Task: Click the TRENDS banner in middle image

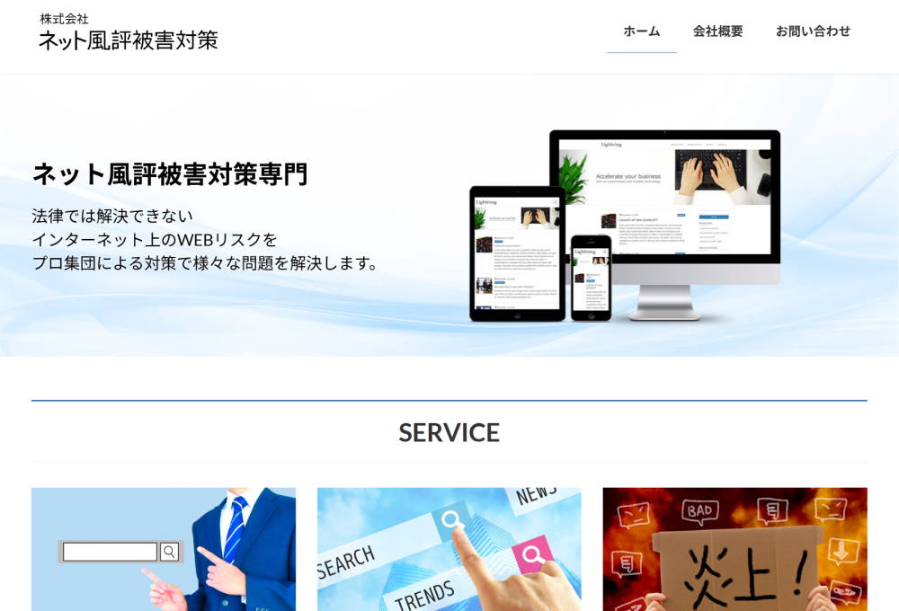Action: coord(424,594)
